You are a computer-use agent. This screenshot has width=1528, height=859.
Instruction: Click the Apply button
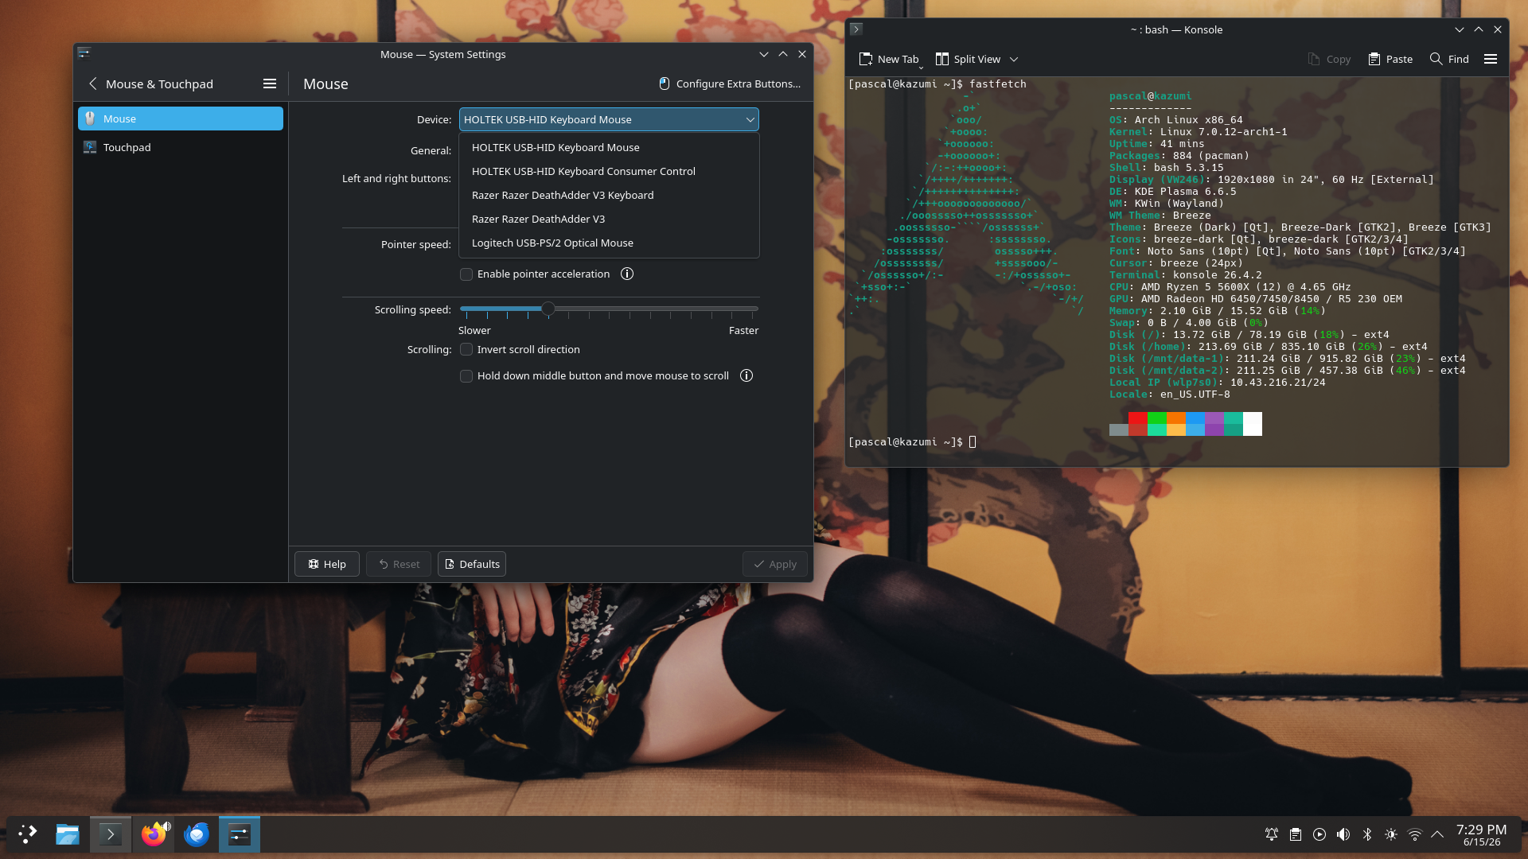pos(775,564)
